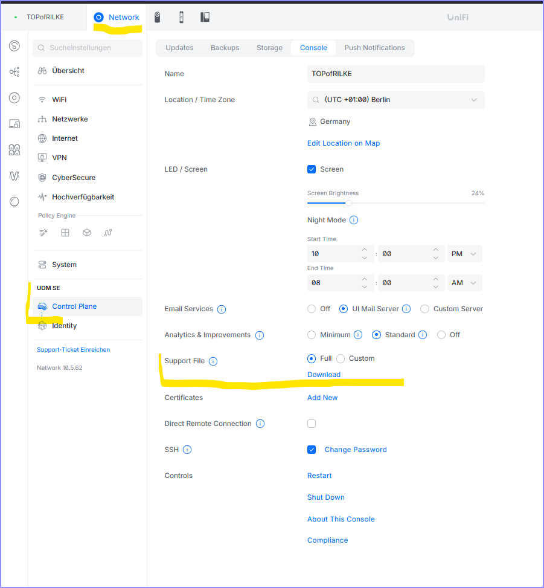544x588 pixels.
Task: Expand the Location / Time Zone dropdown
Action: [x=395, y=100]
